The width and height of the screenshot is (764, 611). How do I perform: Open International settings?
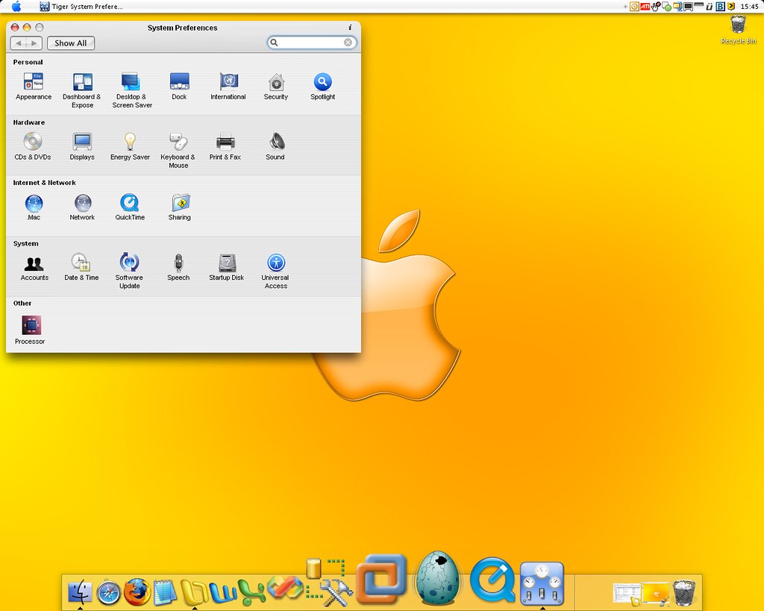228,87
